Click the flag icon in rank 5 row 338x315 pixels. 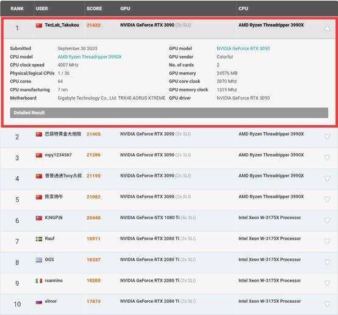tap(39, 197)
